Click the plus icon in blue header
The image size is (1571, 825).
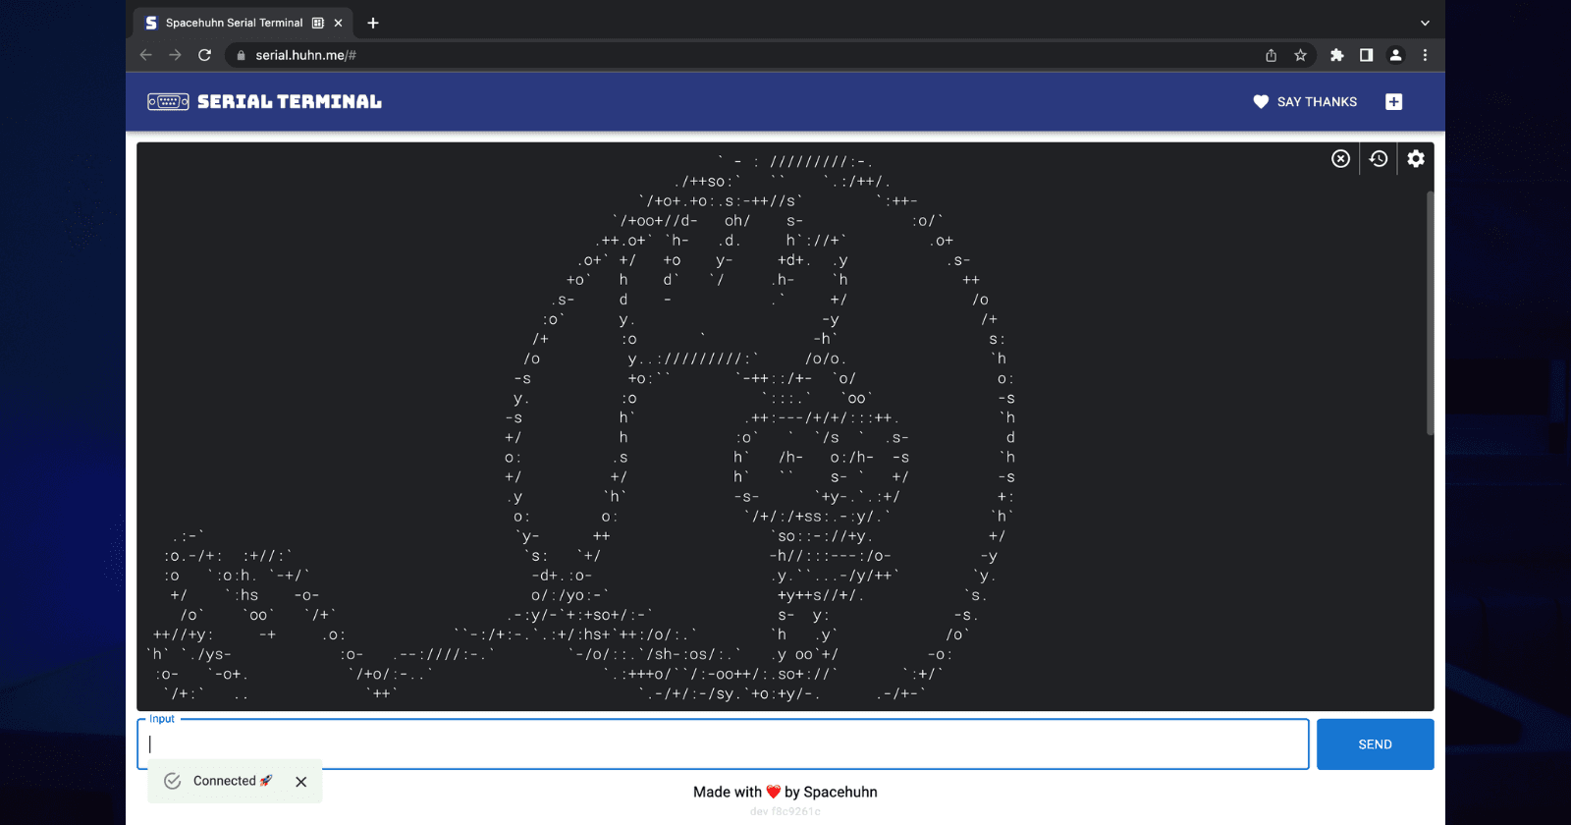pos(1393,102)
